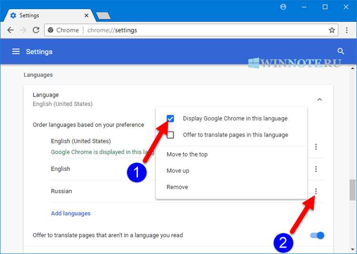The height and width of the screenshot is (254, 357).
Task: Open more actions for Russian row
Action: coord(316,191)
